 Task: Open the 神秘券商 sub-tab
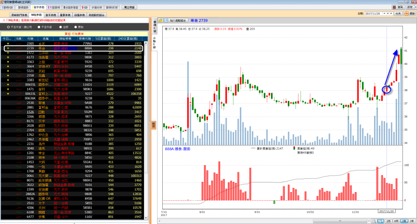pyautogui.click(x=36, y=16)
